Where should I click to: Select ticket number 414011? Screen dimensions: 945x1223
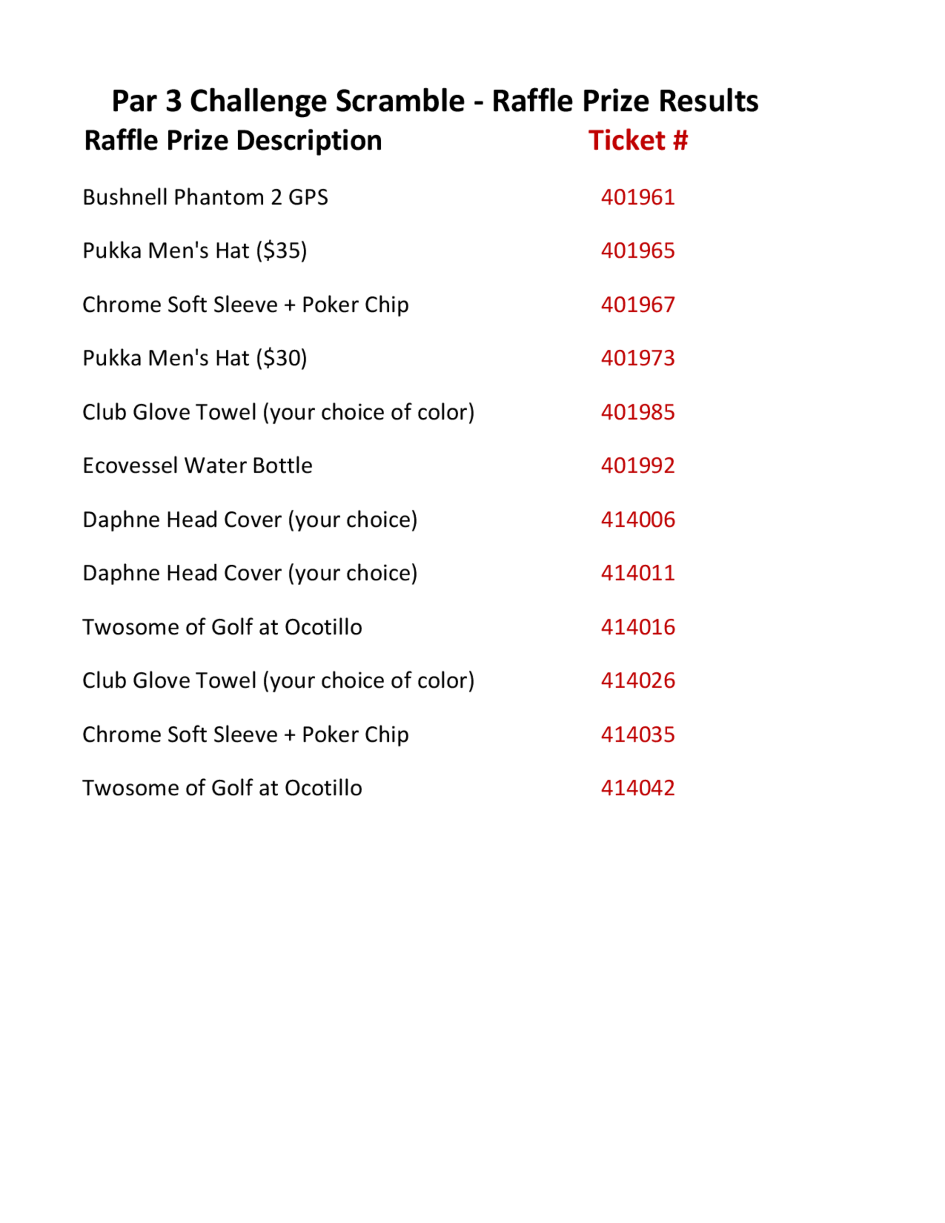[638, 573]
